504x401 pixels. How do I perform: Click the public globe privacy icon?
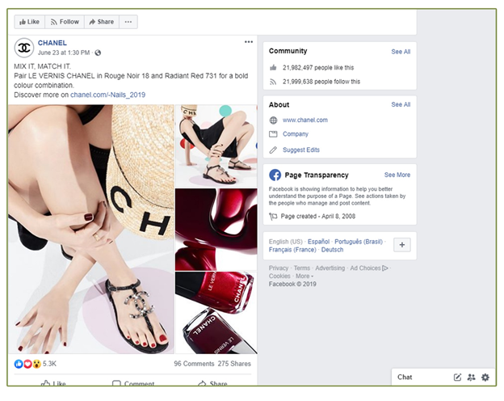point(98,53)
